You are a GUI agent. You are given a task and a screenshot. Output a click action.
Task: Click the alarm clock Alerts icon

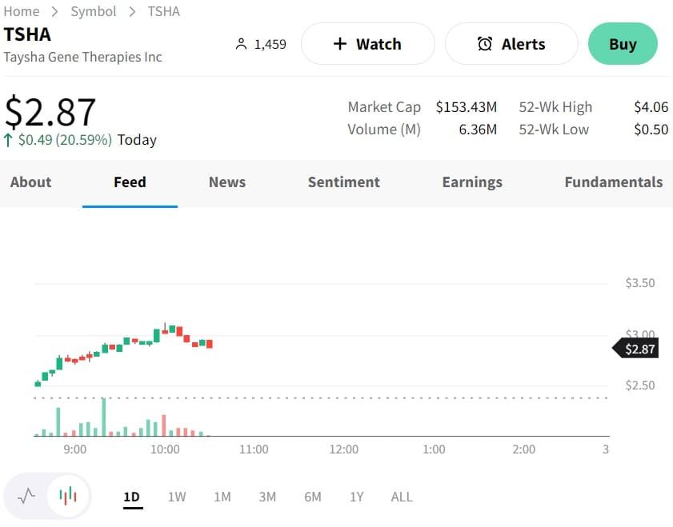(485, 44)
